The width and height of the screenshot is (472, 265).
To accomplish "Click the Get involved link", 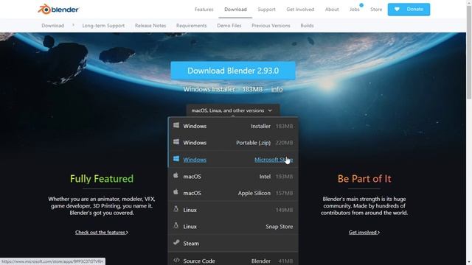I will coord(364,233).
